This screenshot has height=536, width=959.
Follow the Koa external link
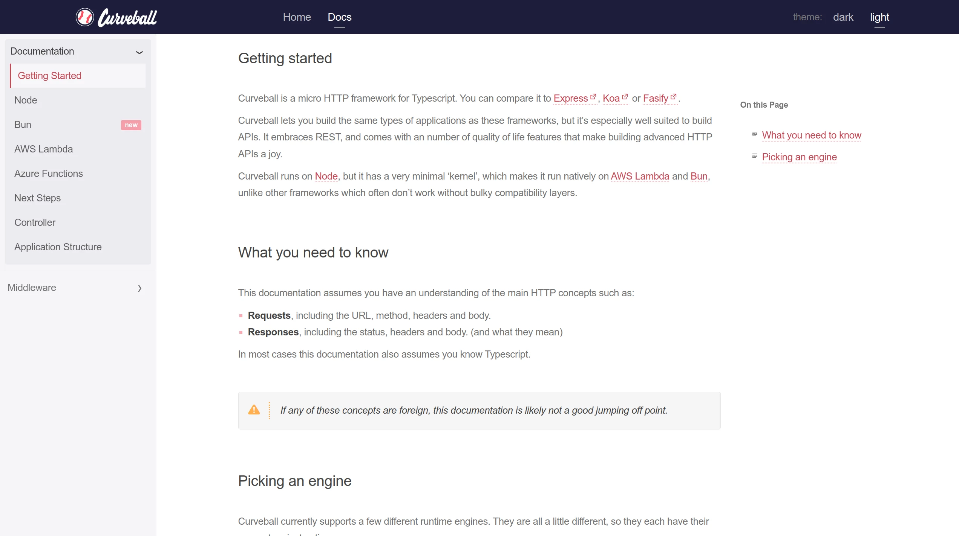[611, 98]
